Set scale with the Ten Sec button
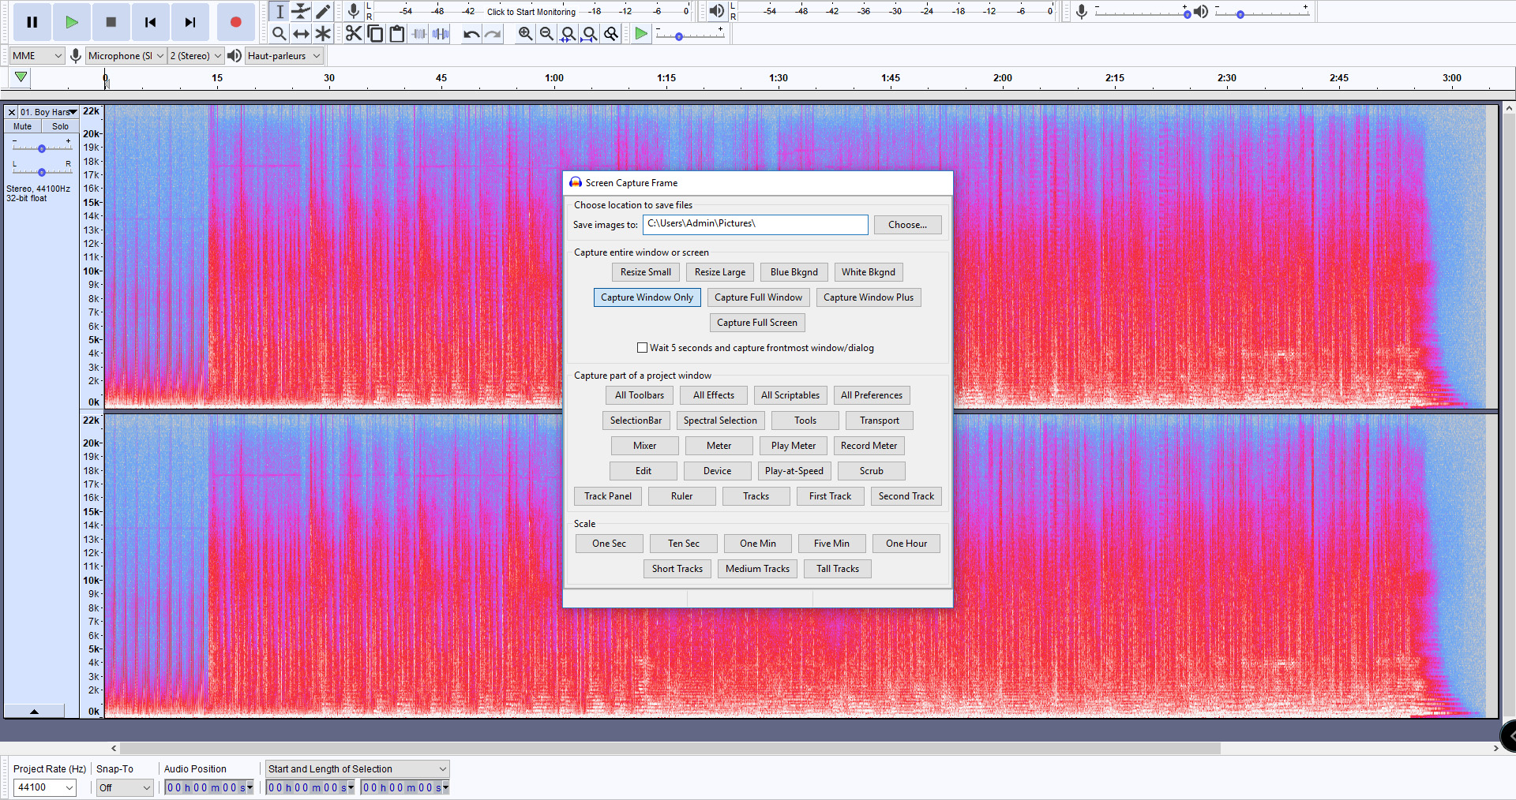 (x=683, y=544)
